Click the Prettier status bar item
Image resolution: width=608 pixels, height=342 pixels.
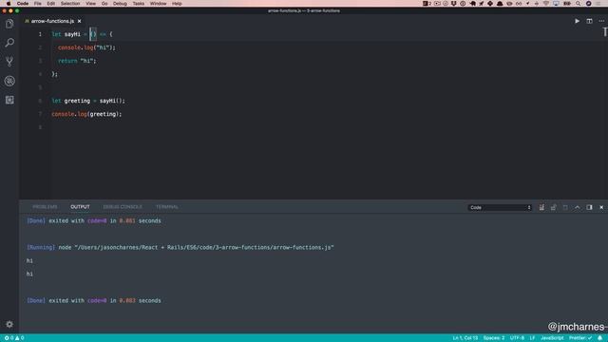580,338
